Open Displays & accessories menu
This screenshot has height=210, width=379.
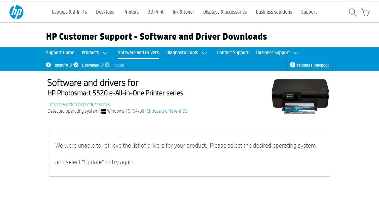[x=225, y=12]
